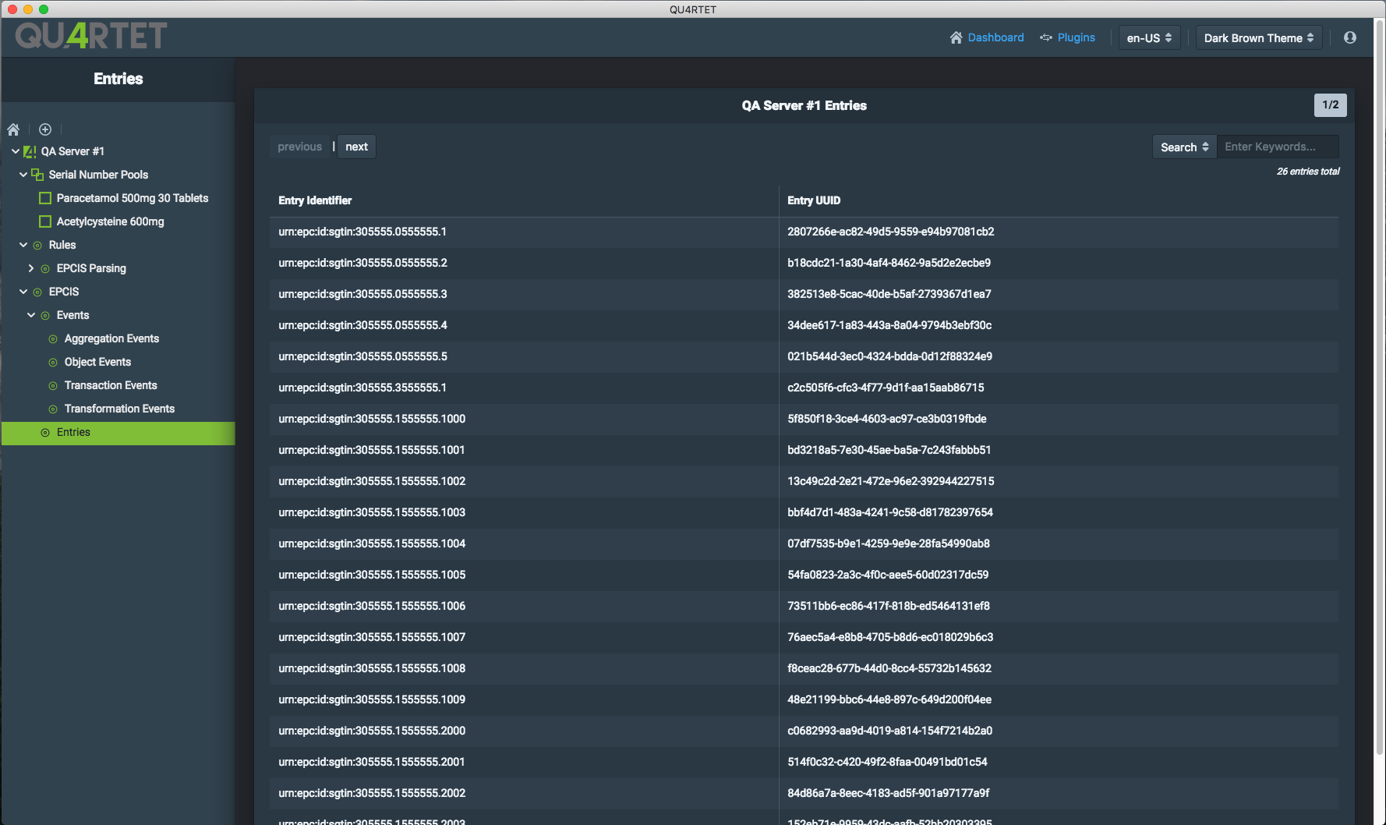Collapse the Events tree node
1386x825 pixels.
point(31,315)
